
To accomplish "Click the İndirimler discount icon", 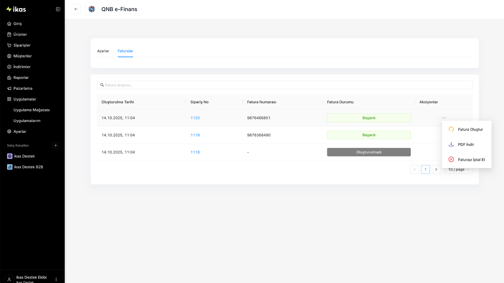I will click(9, 67).
